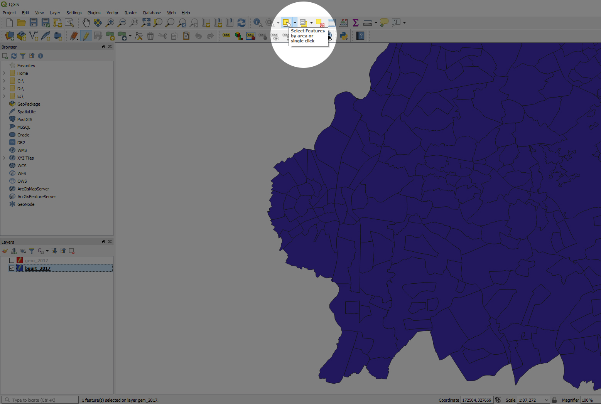
Task: Activate the Measure ruler tool
Action: click(368, 23)
